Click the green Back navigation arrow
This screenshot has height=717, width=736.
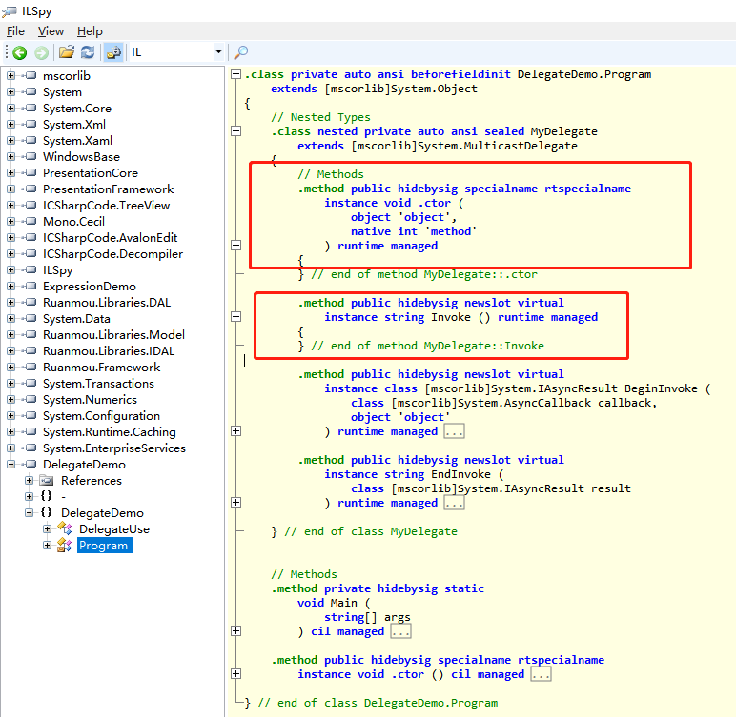point(20,52)
